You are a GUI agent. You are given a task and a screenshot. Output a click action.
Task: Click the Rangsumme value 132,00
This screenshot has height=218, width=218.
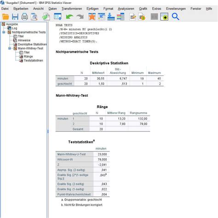click(143, 119)
